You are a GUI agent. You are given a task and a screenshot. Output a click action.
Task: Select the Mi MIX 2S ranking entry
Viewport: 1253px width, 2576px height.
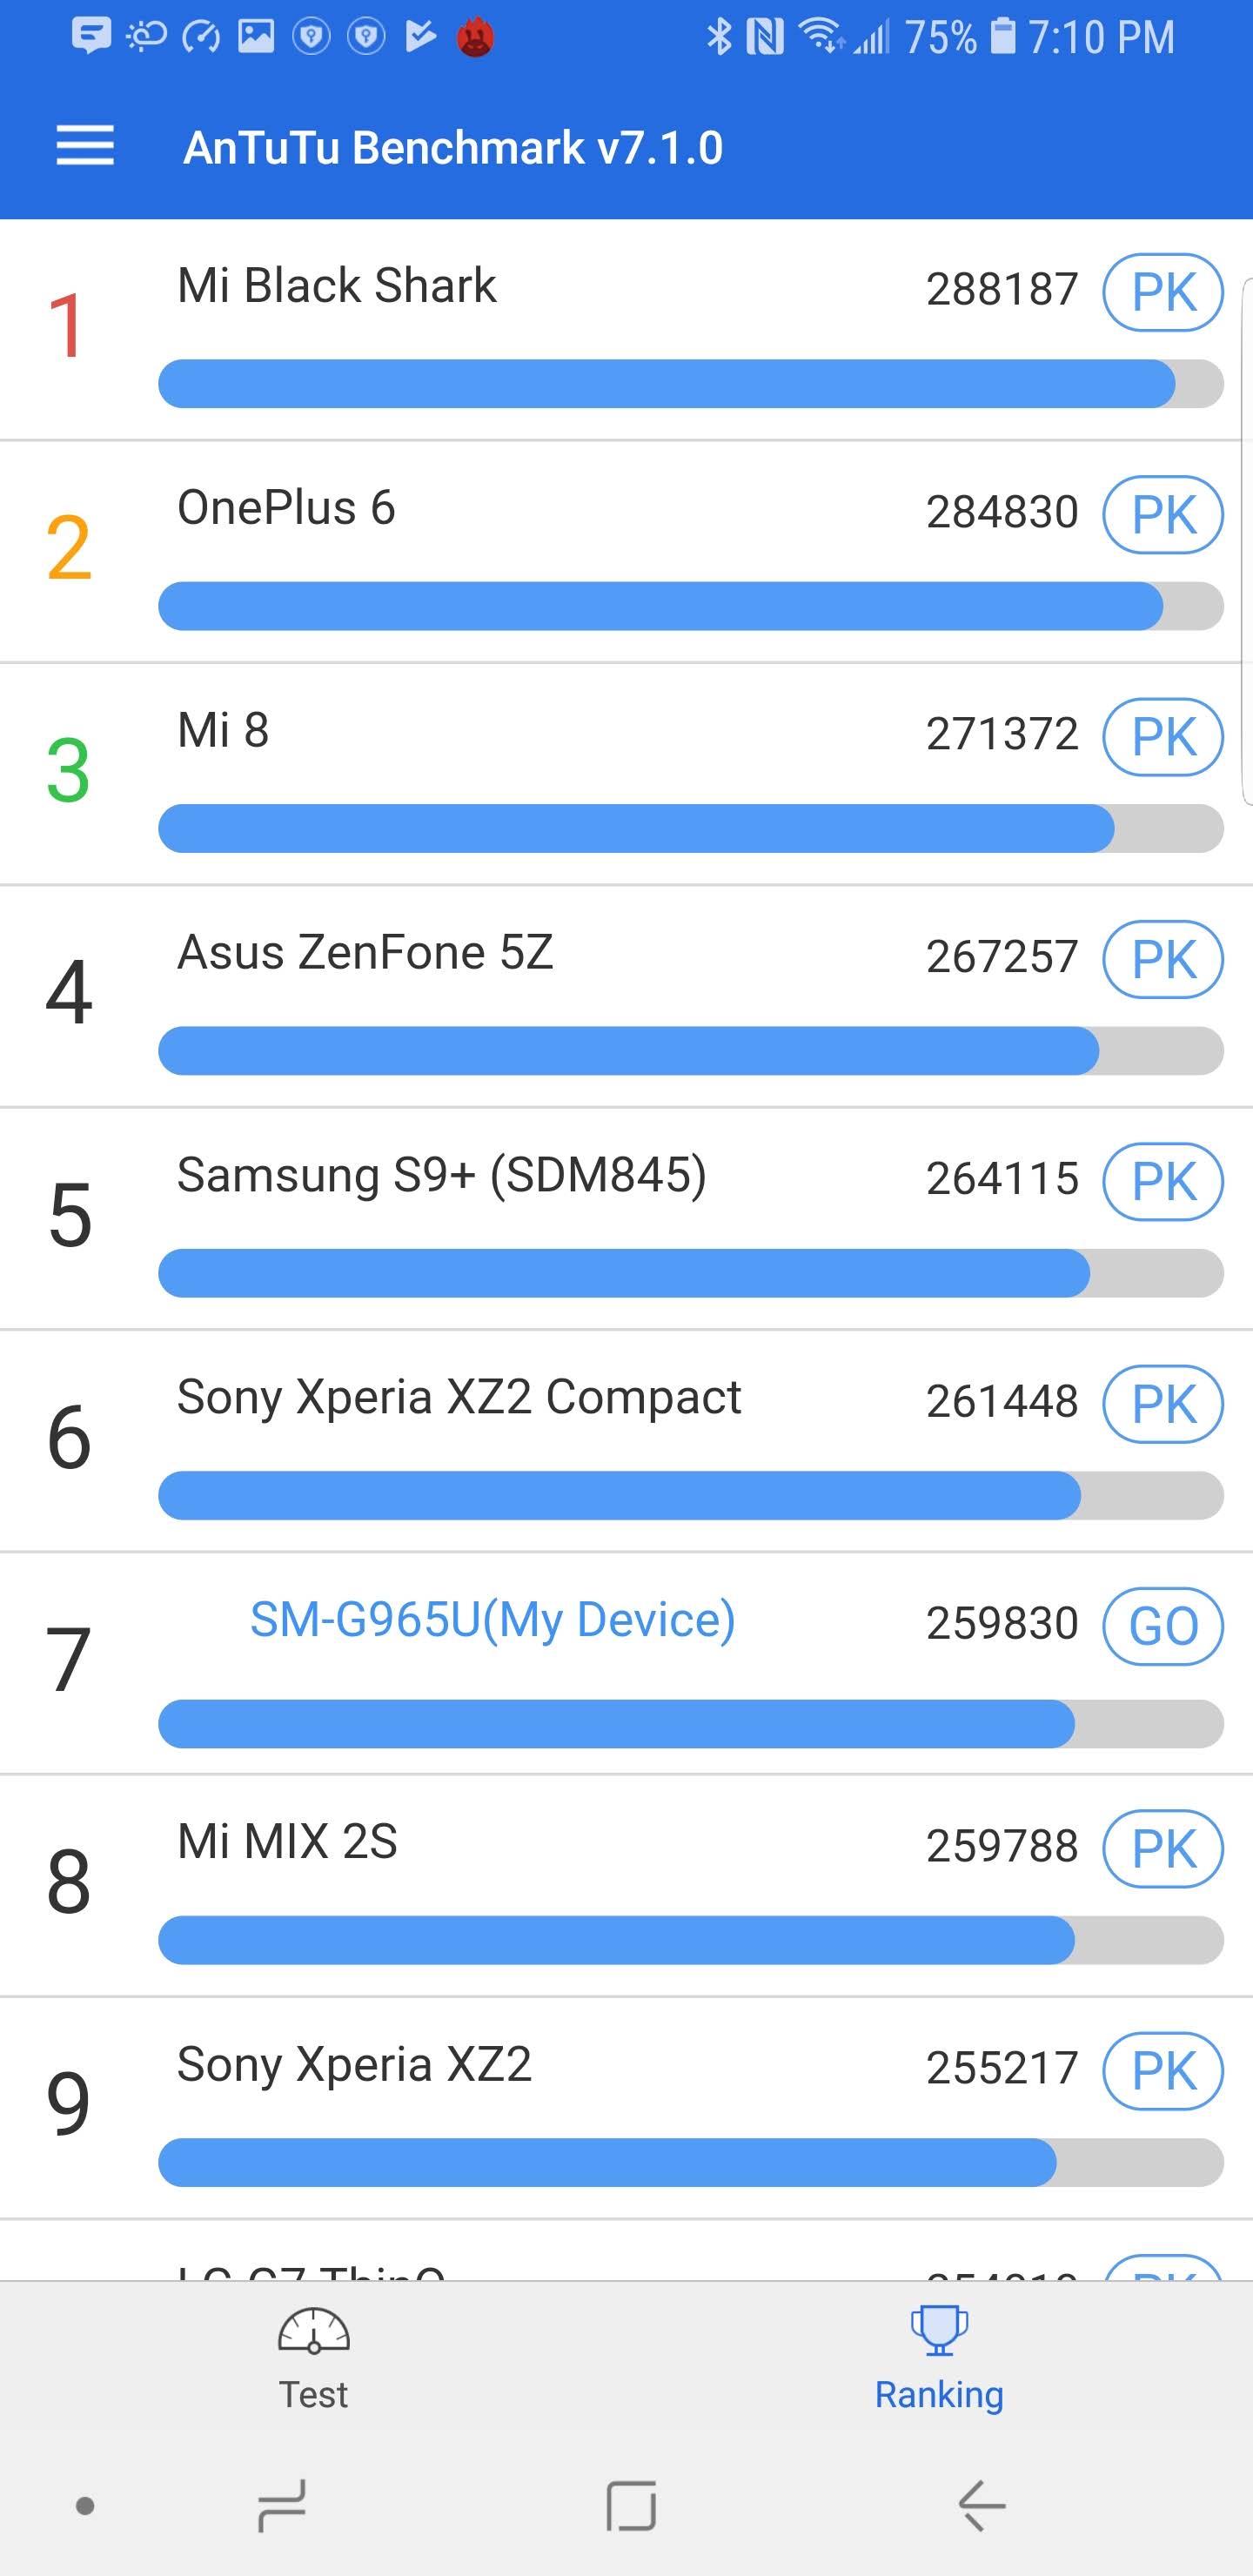tap(626, 1886)
